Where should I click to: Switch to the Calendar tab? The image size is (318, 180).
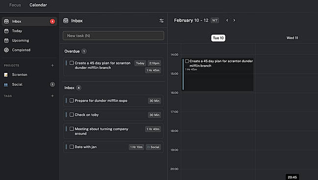(38, 5)
